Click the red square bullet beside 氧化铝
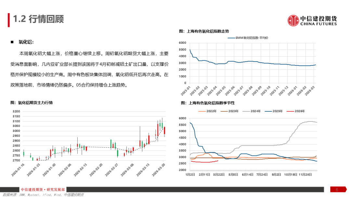 pos(12,41)
